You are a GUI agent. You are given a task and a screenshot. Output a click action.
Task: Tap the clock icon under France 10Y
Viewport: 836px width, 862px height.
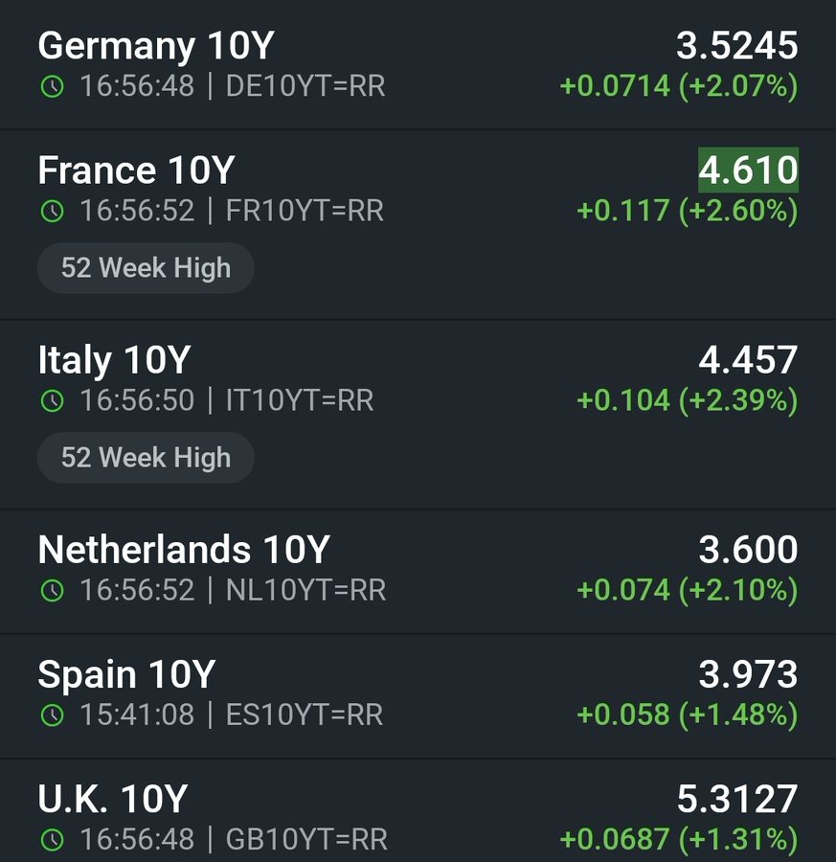tap(53, 211)
